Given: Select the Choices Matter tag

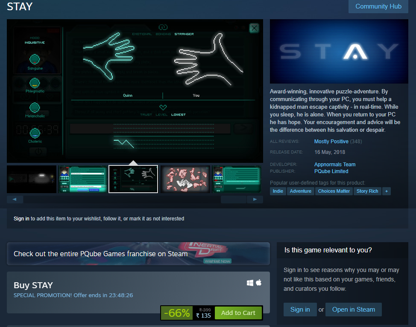Looking at the screenshot, I should pyautogui.click(x=334, y=191).
